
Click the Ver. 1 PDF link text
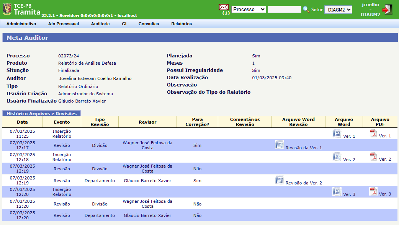(385, 136)
